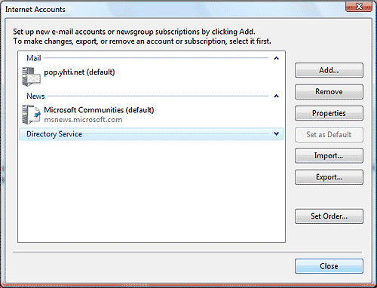Open the Set Order dialog
Screen dimensions: 377x288
(329, 216)
